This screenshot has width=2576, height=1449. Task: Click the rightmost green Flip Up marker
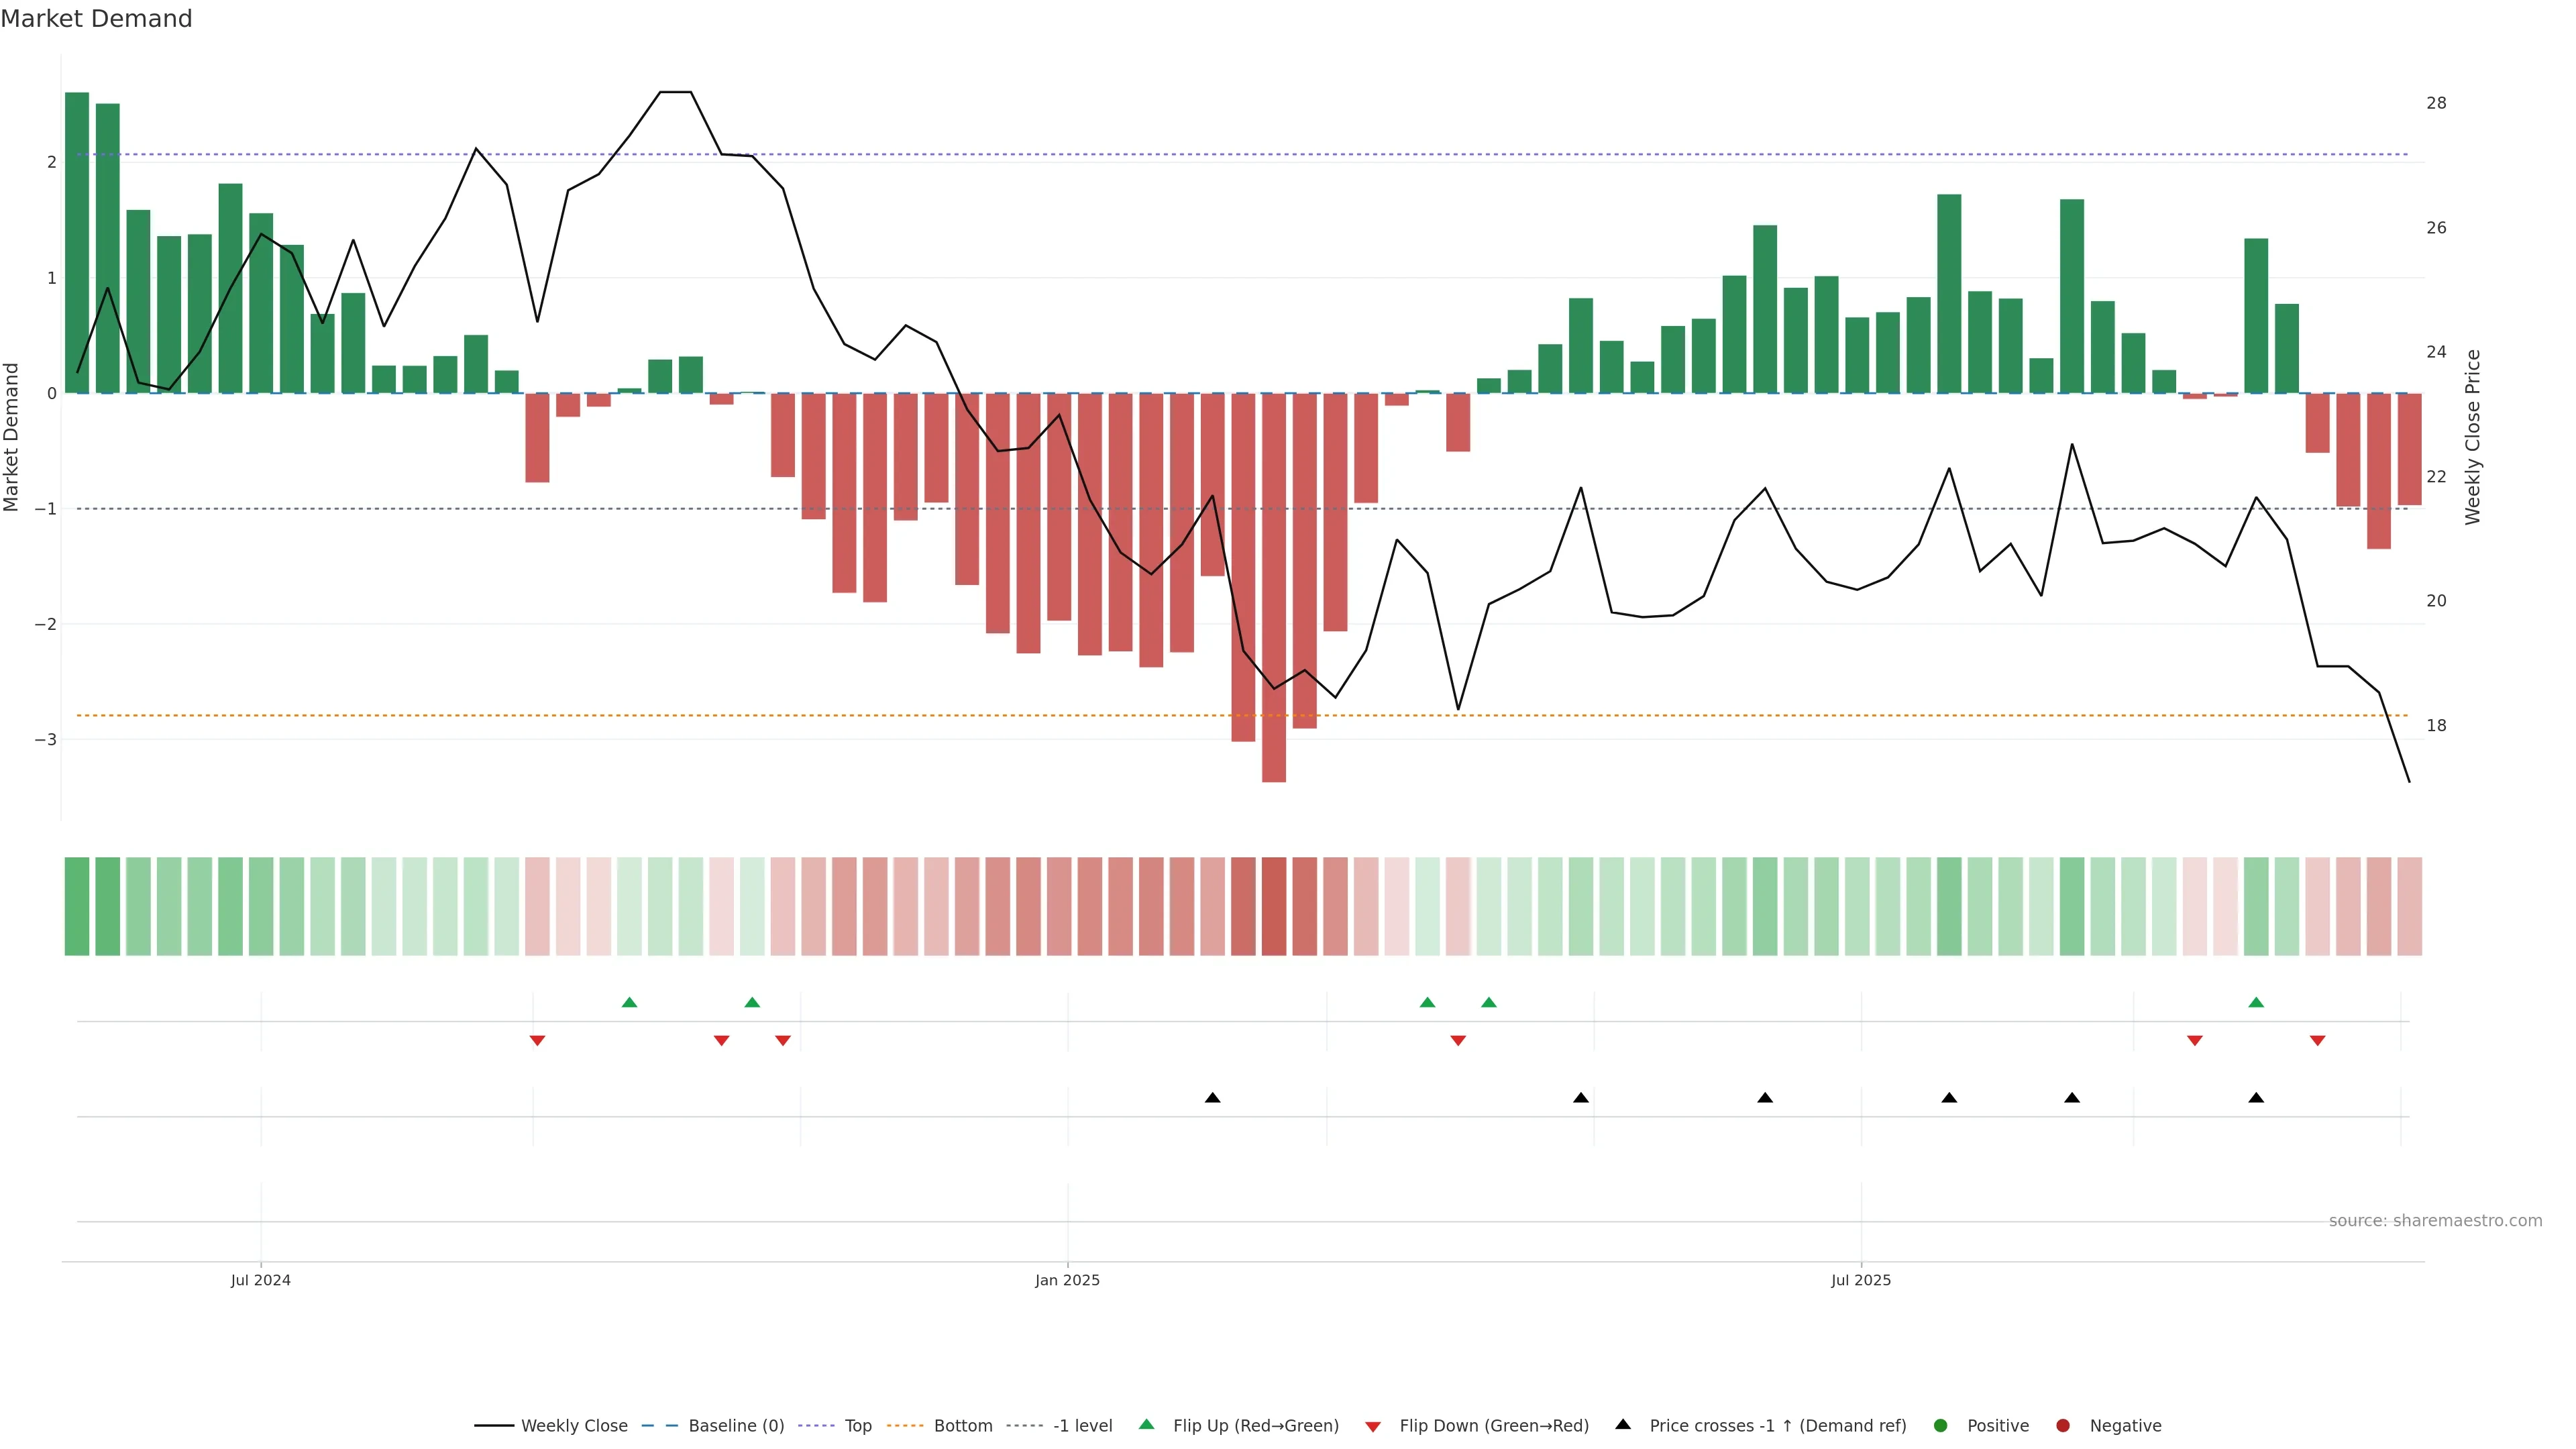[x=2256, y=1002]
